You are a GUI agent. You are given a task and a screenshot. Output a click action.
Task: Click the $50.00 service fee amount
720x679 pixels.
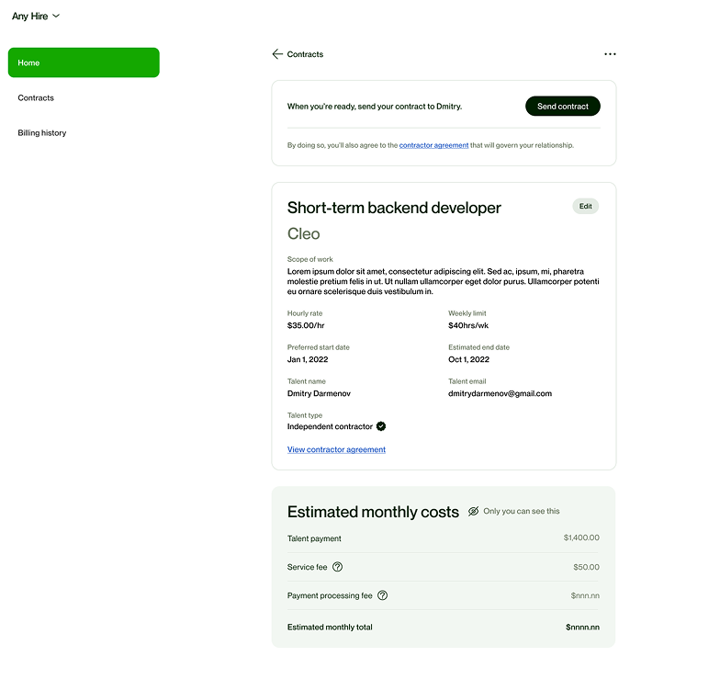(x=586, y=568)
